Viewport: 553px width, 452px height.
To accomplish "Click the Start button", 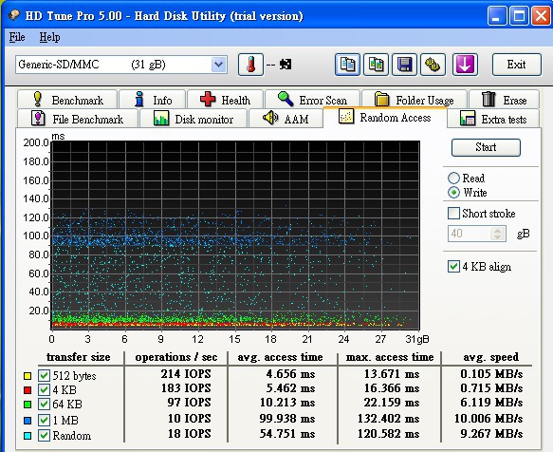I will [x=486, y=147].
